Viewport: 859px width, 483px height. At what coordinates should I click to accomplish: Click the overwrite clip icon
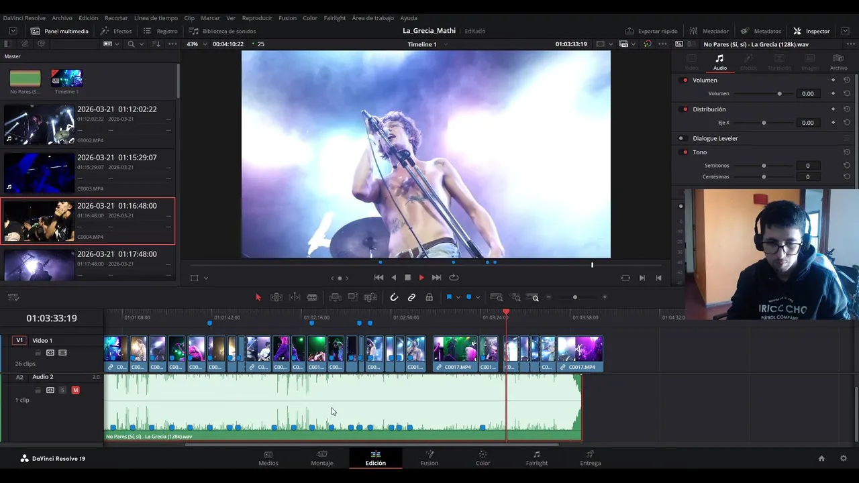click(x=352, y=297)
